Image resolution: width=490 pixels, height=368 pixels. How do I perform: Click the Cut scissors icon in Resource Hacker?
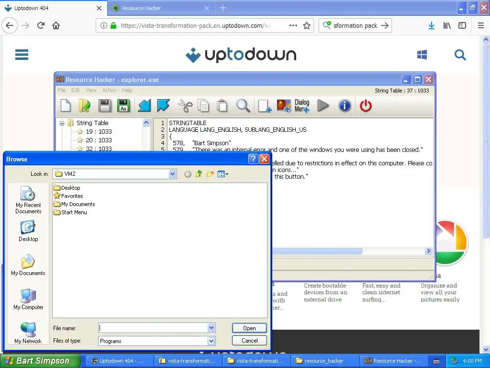point(185,105)
